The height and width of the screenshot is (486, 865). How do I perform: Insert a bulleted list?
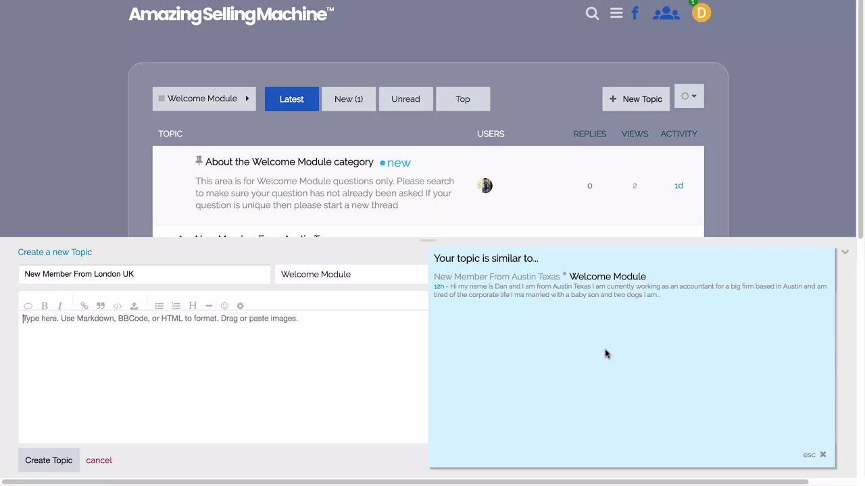point(159,306)
